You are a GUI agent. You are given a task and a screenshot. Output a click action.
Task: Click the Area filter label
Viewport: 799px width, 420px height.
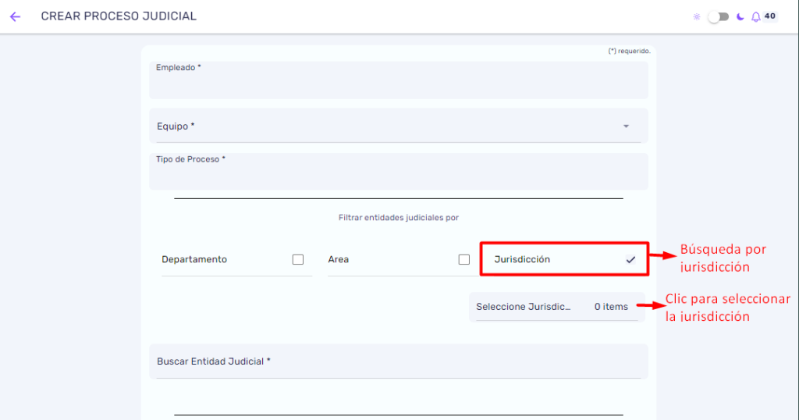(339, 259)
